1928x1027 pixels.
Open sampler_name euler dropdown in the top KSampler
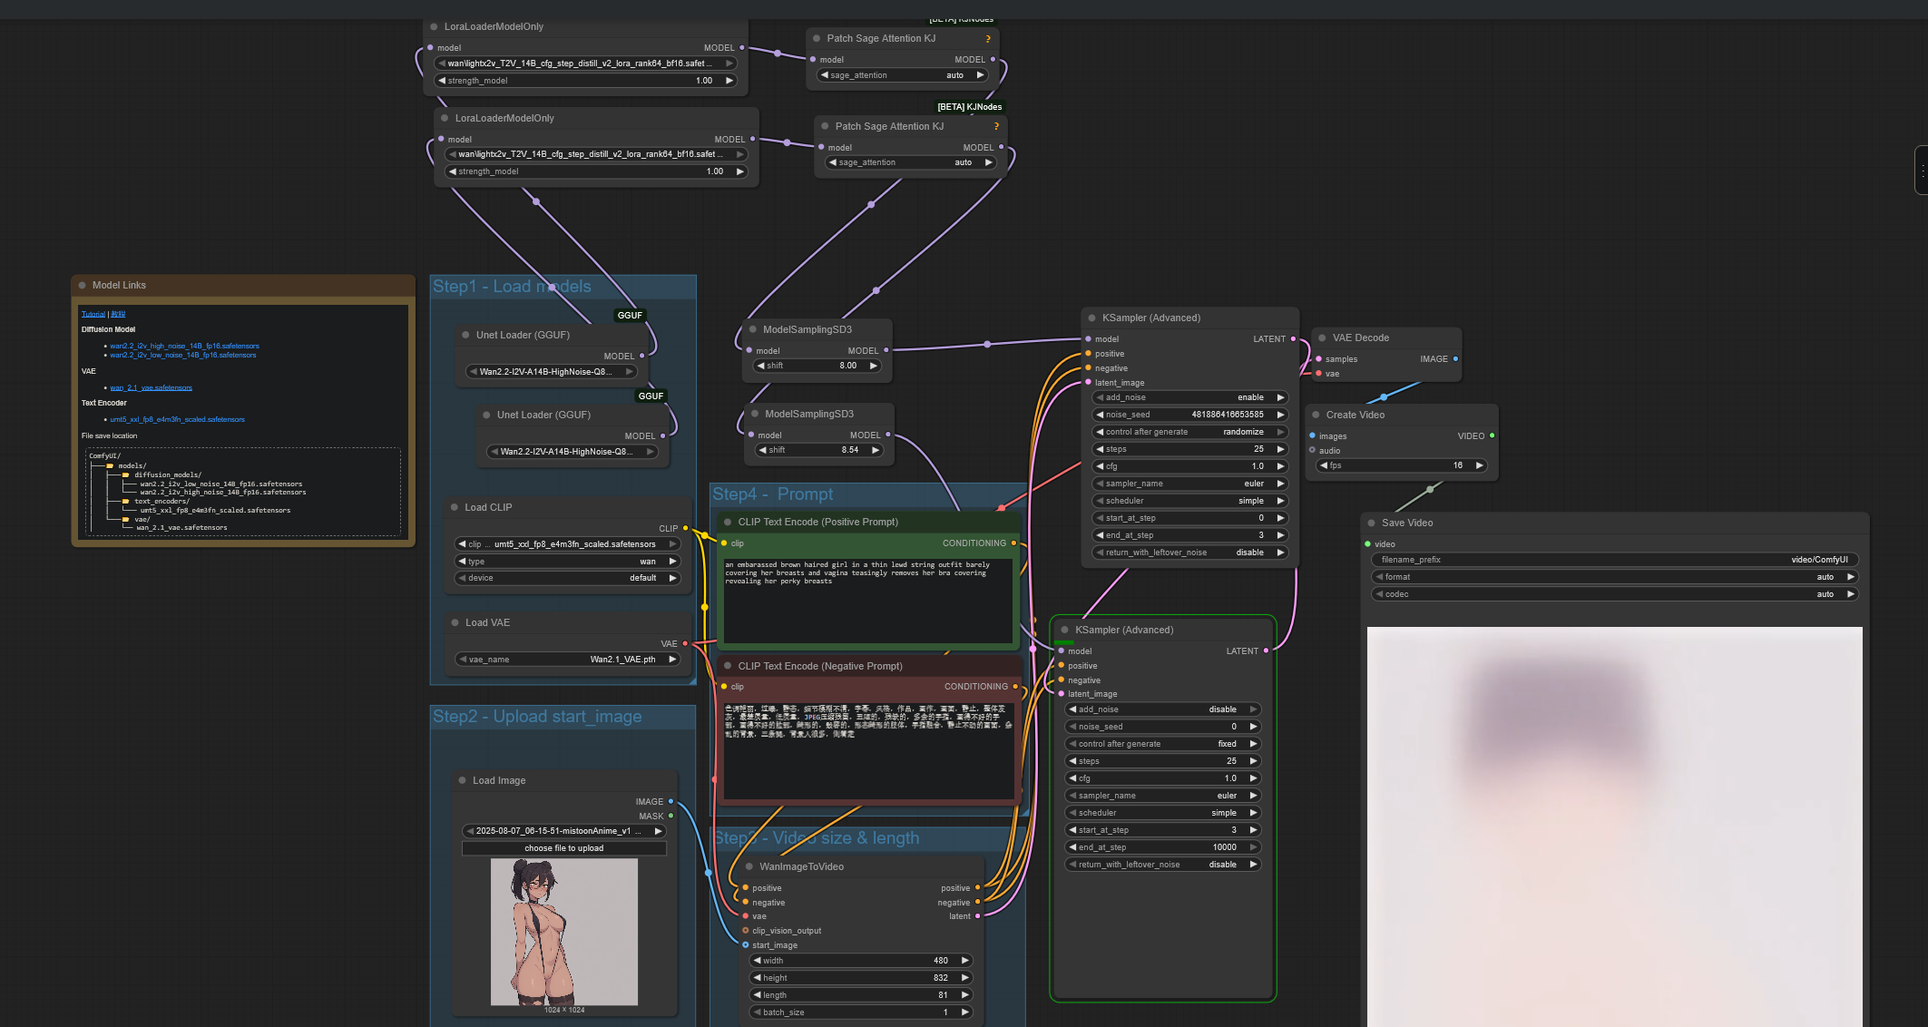[x=1189, y=484]
